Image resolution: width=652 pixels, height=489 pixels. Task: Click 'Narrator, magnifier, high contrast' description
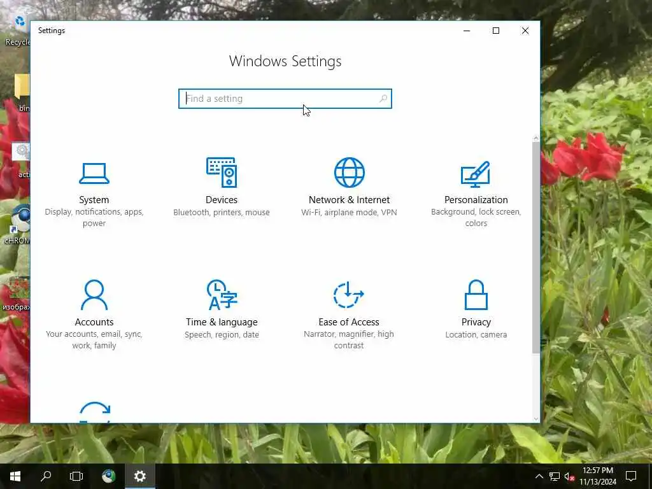(348, 340)
